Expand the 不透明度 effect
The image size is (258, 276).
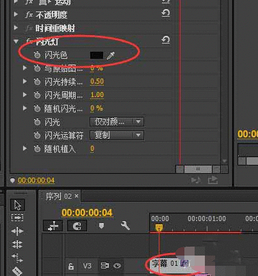click(x=16, y=15)
